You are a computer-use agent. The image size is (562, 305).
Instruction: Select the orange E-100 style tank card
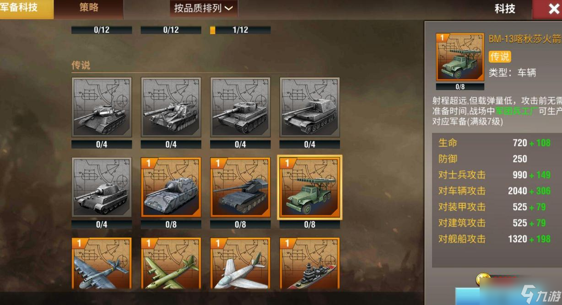(x=240, y=187)
